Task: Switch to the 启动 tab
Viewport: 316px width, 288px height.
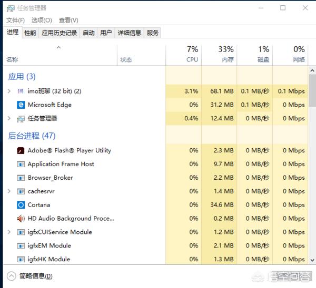Action: coord(88,33)
